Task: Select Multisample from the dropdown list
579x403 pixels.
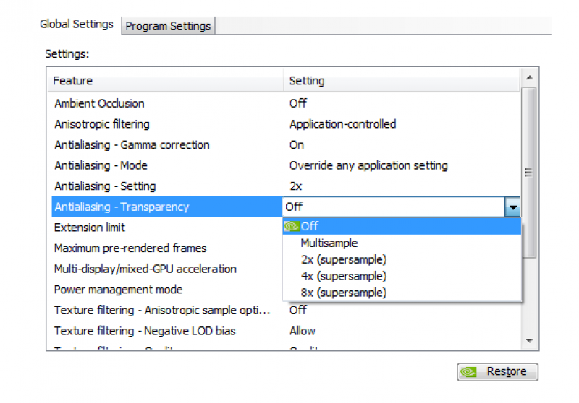Action: pos(329,243)
